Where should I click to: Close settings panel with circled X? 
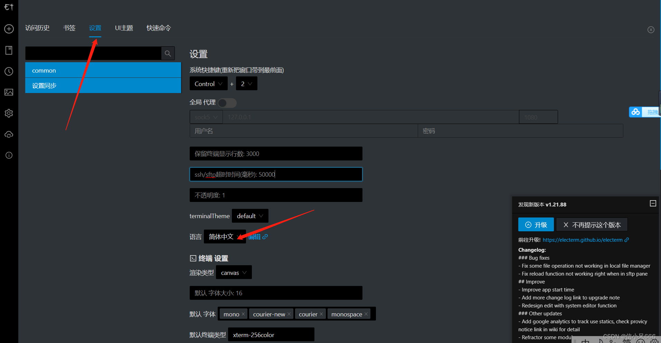coord(651,30)
